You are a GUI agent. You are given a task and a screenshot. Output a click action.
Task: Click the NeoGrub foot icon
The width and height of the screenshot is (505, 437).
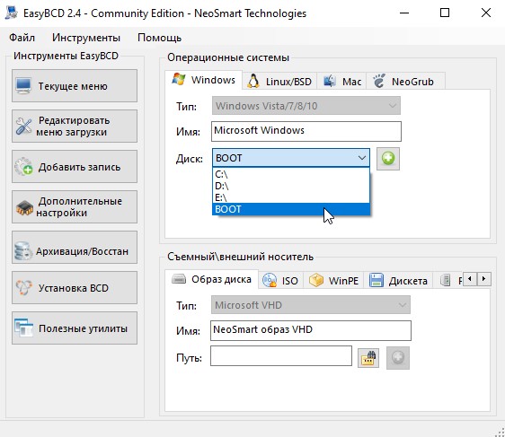point(379,81)
